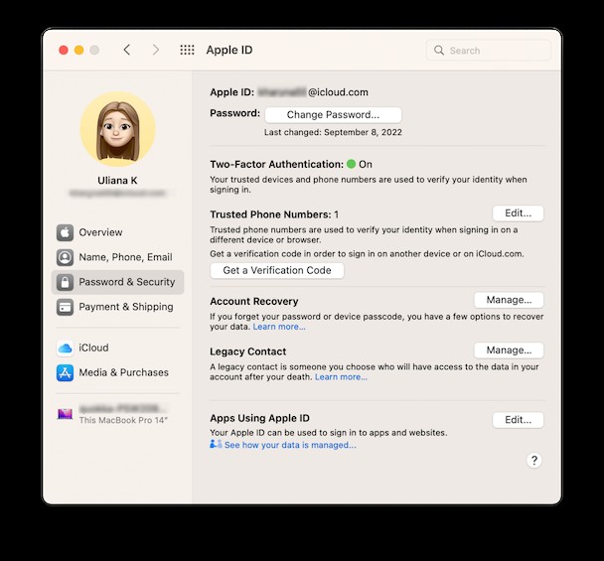
Task: Click in the Search field
Action: pos(489,51)
